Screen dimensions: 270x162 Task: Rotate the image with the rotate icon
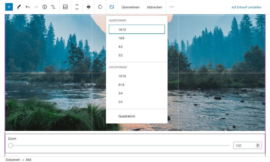point(100,7)
